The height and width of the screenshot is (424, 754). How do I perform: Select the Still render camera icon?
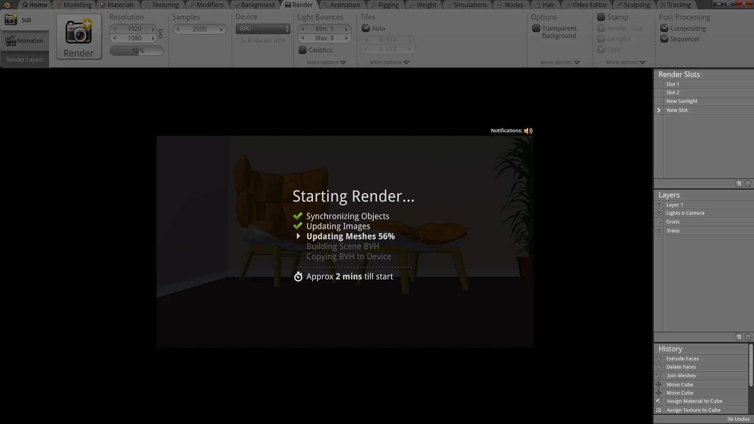click(11, 20)
